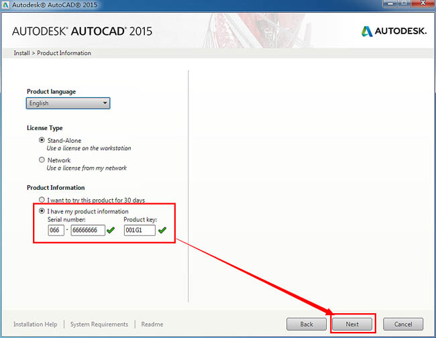Click the Next button
This screenshot has width=436, height=338.
[352, 324]
